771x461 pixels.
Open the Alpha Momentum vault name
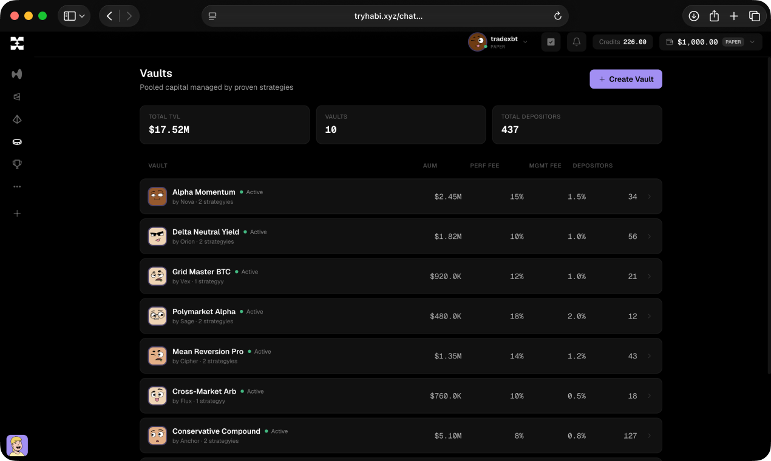click(203, 192)
